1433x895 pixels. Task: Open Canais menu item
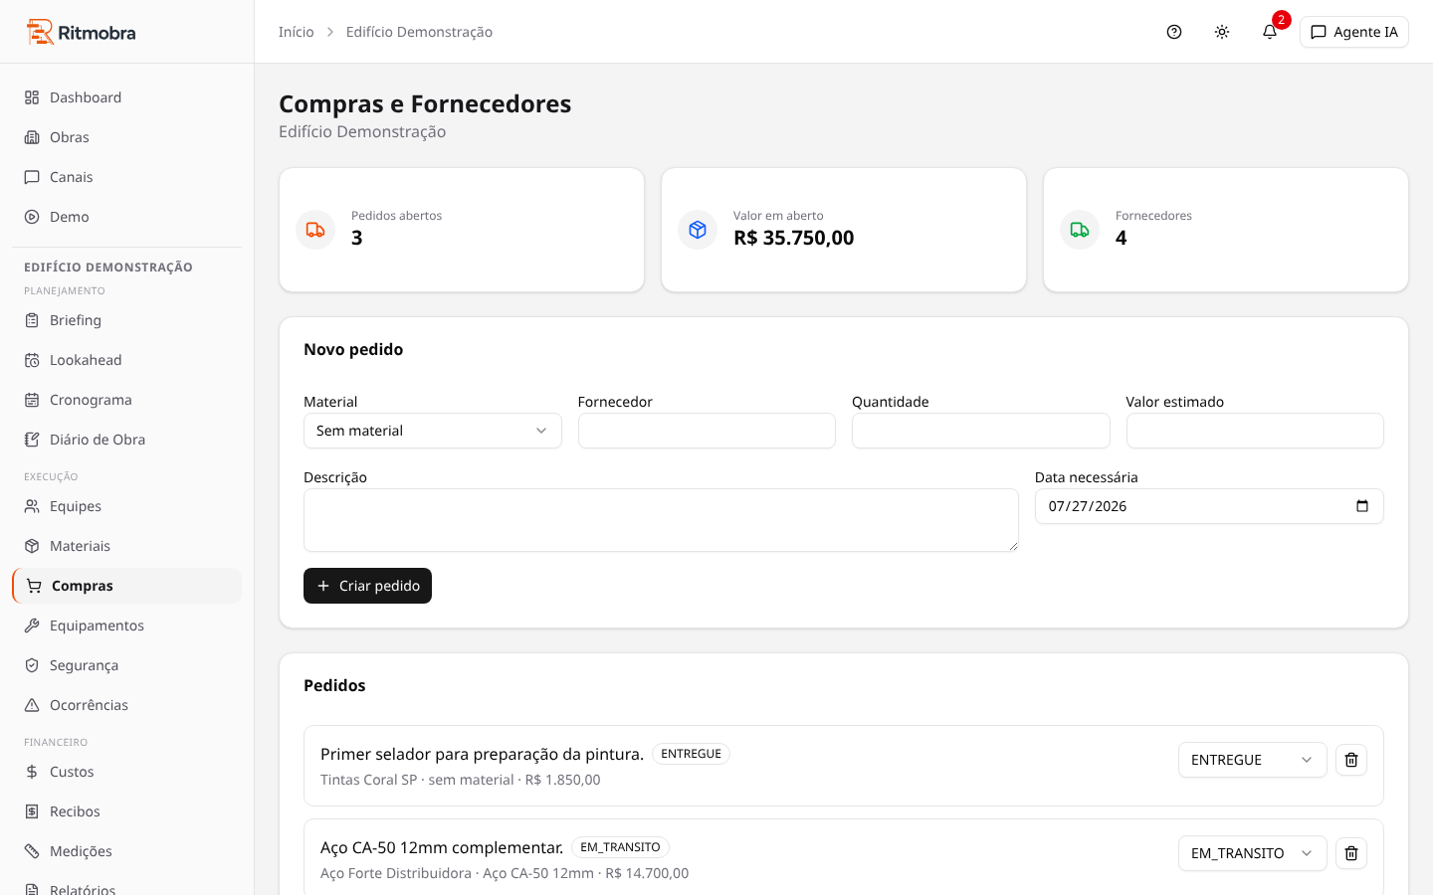tap(126, 177)
